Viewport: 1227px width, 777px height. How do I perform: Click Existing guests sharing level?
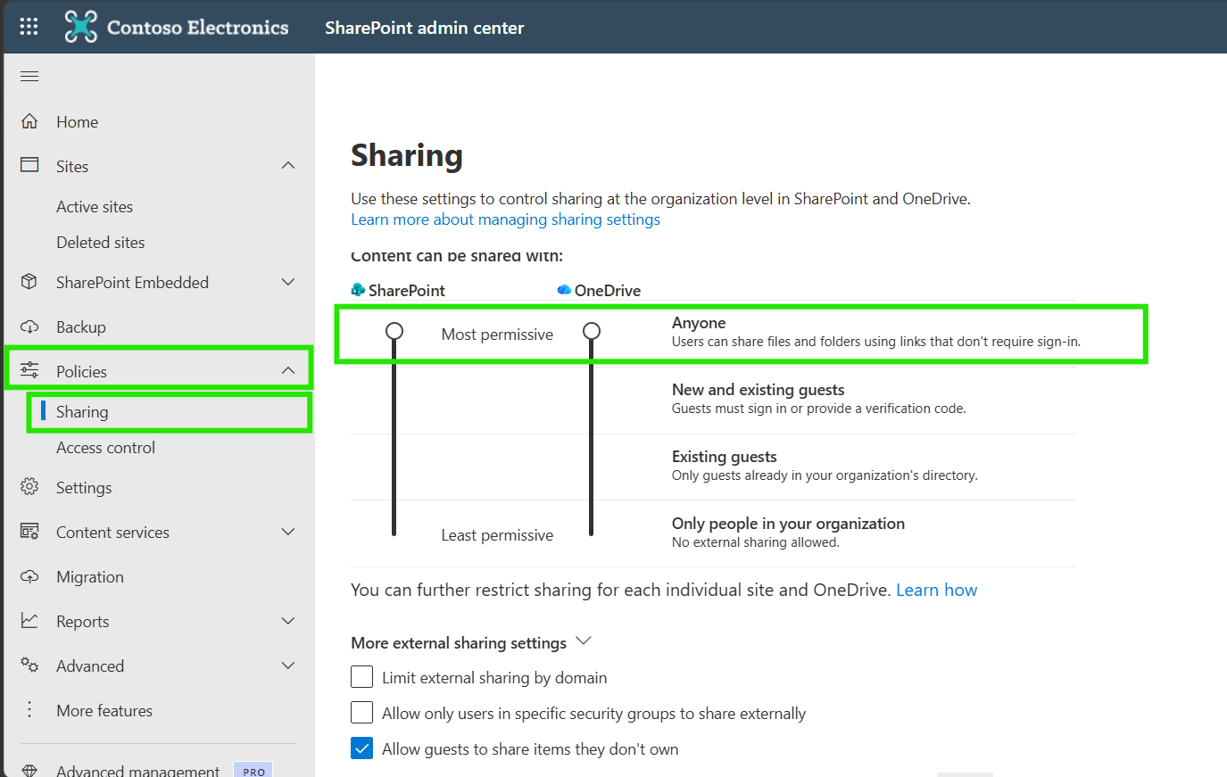point(724,457)
